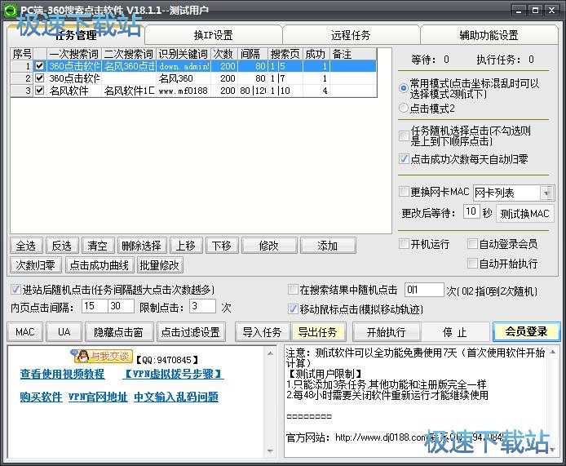Enable 任务随机选择点击 checkbox
Viewport: 566px width, 466px height.
[x=404, y=135]
